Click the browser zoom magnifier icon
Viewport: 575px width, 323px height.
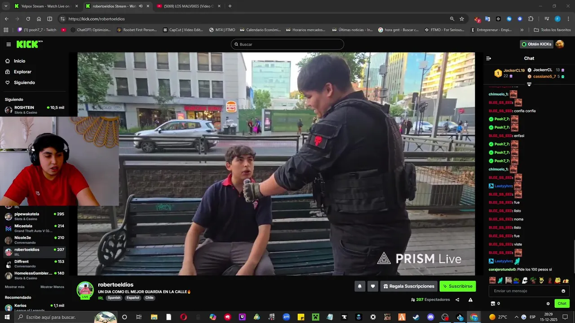pyautogui.click(x=452, y=19)
